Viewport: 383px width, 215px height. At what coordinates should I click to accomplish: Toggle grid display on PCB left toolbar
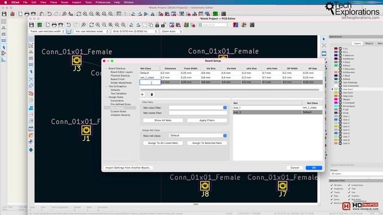tap(31, 39)
